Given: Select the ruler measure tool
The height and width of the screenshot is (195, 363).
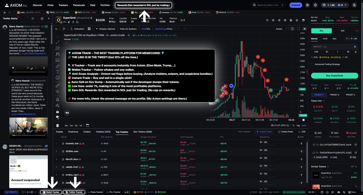Looking at the screenshot, I should (57, 86).
